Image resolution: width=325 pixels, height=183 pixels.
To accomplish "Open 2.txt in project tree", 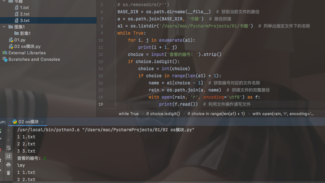I will (x=25, y=14).
